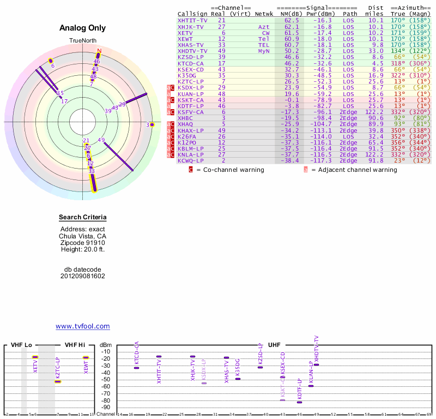Click the VHF Lo band label
Image resolution: width=436 pixels, height=419 pixels.
click(21, 345)
